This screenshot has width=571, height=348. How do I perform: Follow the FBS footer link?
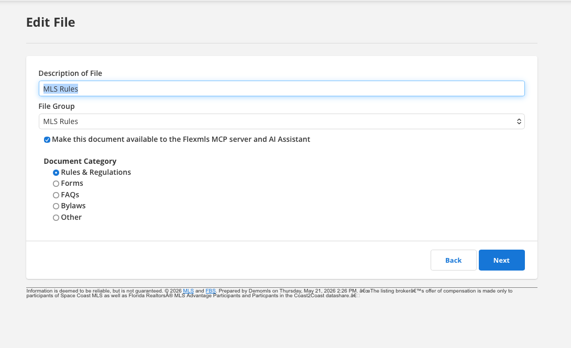pyautogui.click(x=211, y=291)
